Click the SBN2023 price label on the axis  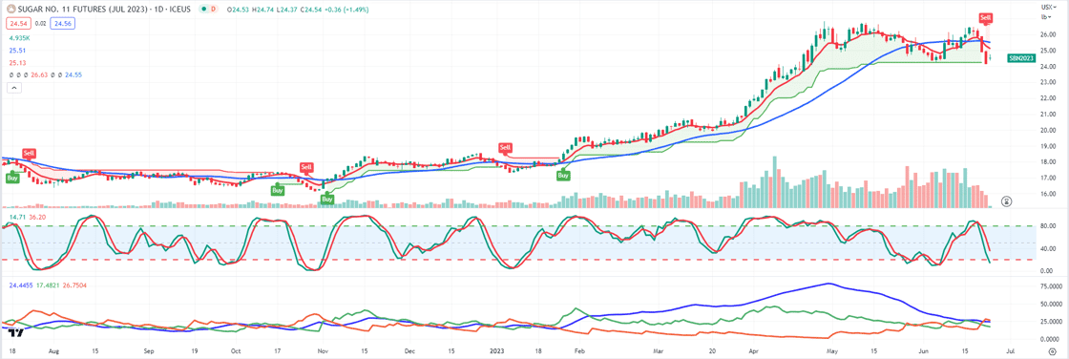point(1020,59)
